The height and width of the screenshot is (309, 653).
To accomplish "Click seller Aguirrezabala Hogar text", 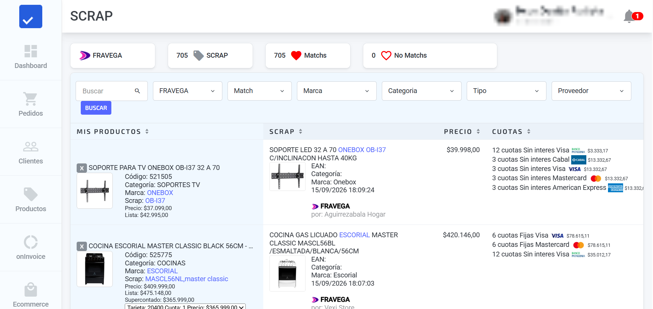I will tap(355, 214).
